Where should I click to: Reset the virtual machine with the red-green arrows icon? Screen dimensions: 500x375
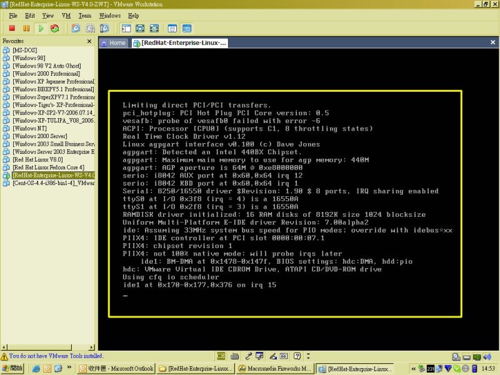click(55, 28)
